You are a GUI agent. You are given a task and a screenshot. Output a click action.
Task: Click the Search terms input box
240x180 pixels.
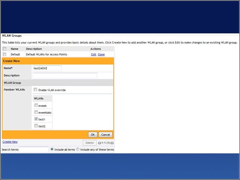[34, 150]
